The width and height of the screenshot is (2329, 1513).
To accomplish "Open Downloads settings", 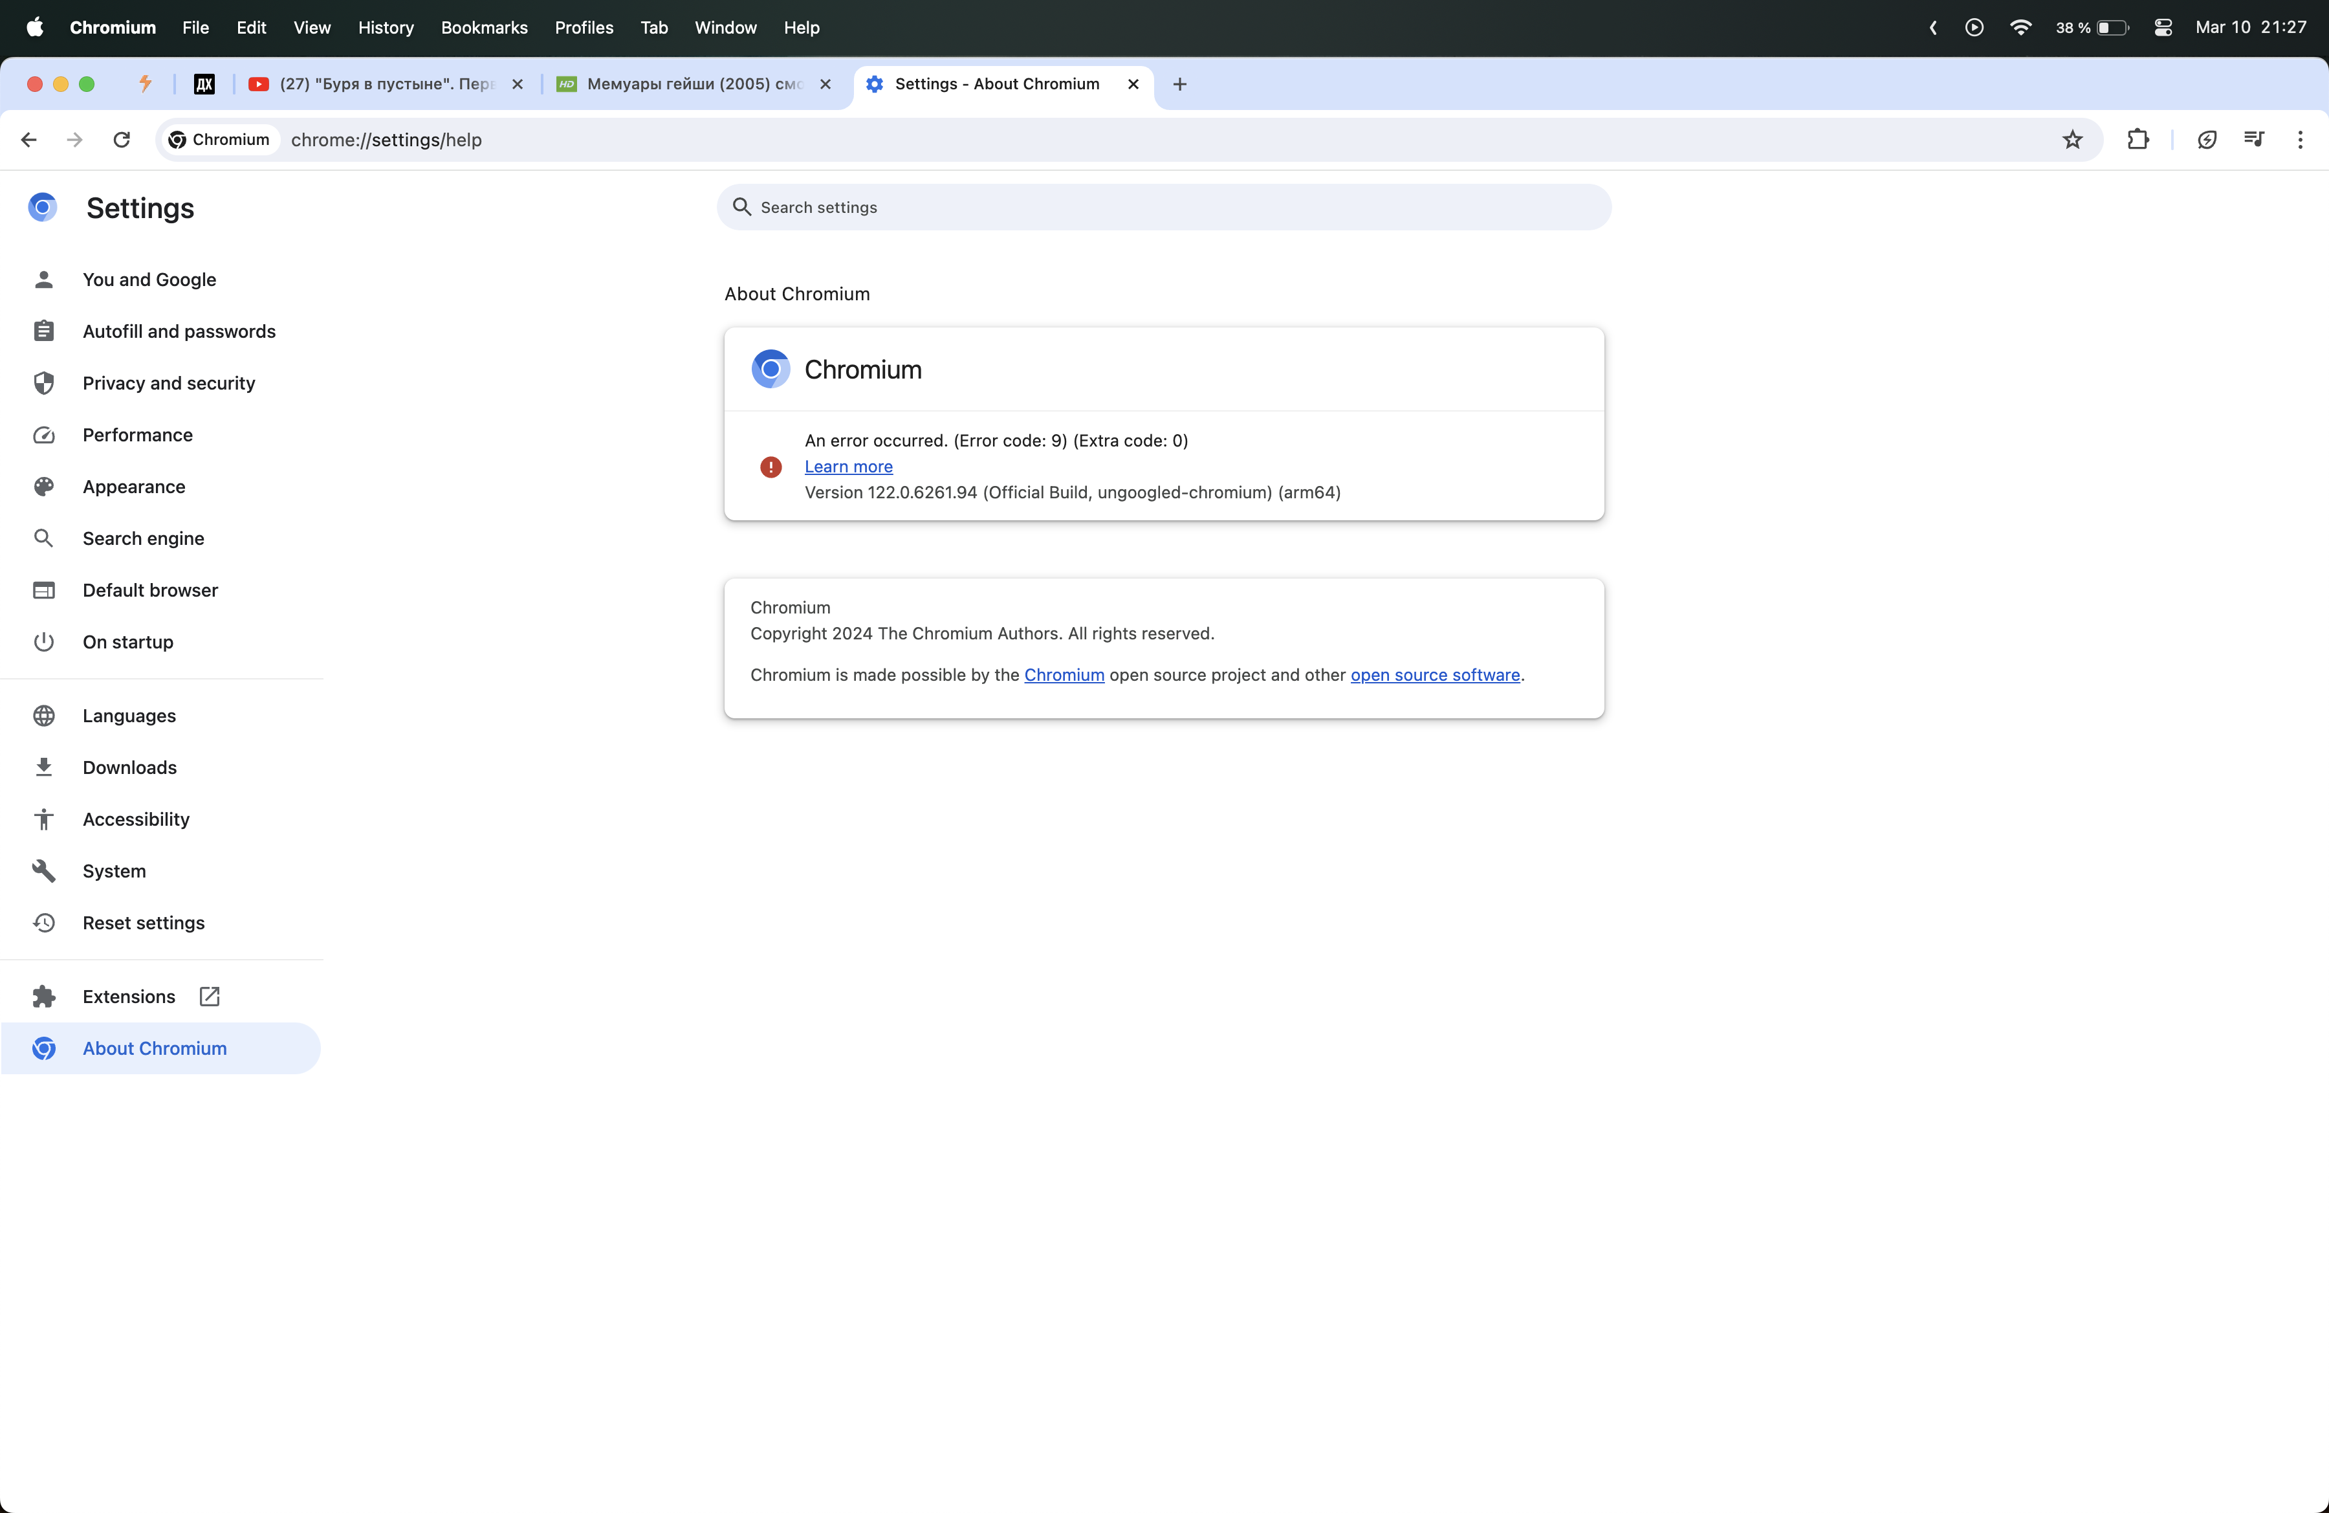I will point(162,768).
